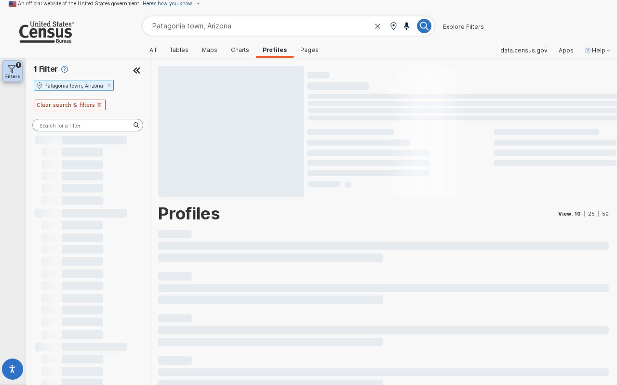
Task: Open the filter help question-mark icon
Action: (x=65, y=69)
